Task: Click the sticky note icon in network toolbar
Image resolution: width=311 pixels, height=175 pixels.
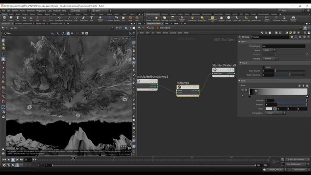Action: [x=291, y=33]
